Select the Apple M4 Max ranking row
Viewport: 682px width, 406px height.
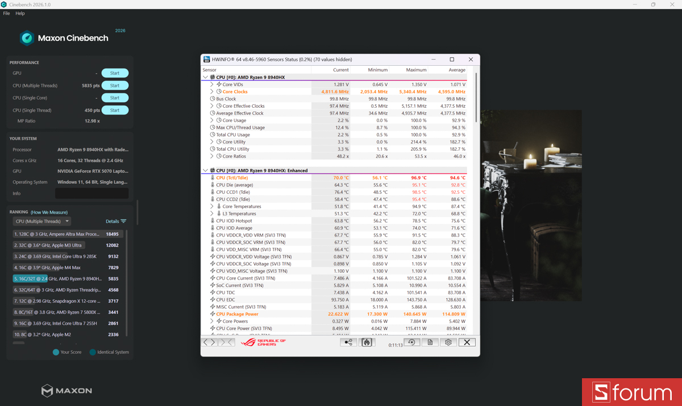(67, 268)
